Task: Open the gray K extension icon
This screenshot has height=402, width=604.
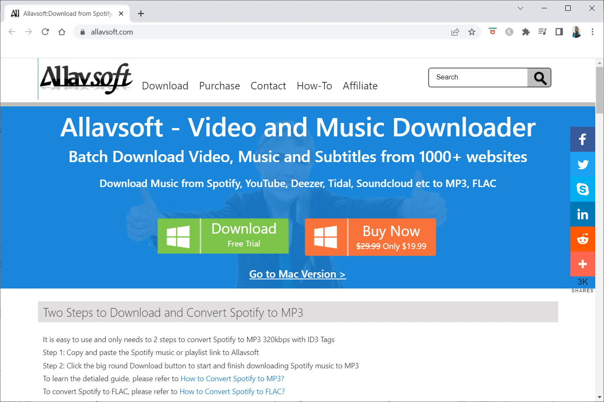Action: [x=509, y=32]
